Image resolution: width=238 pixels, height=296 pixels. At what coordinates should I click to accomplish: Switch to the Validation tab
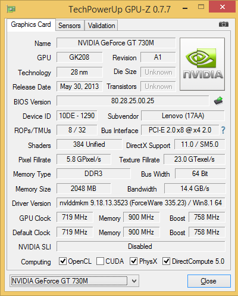[x=101, y=26]
